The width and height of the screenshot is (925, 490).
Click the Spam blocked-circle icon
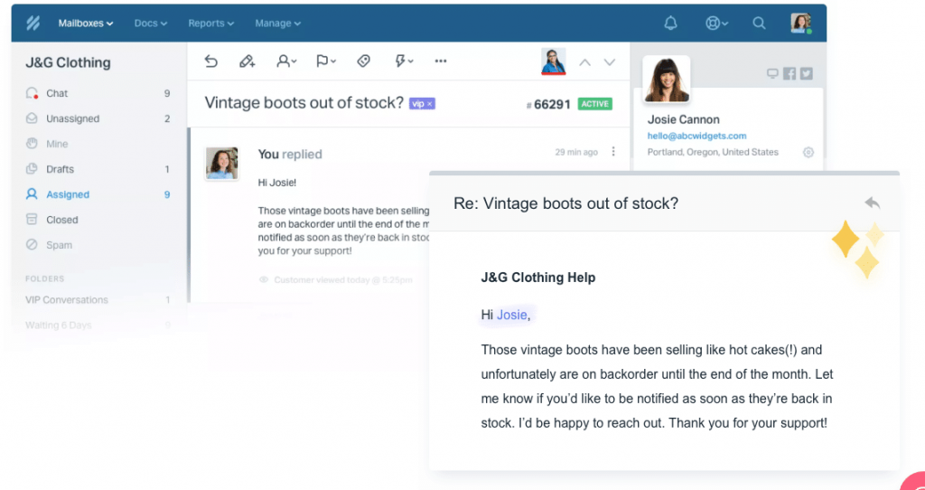tap(32, 245)
